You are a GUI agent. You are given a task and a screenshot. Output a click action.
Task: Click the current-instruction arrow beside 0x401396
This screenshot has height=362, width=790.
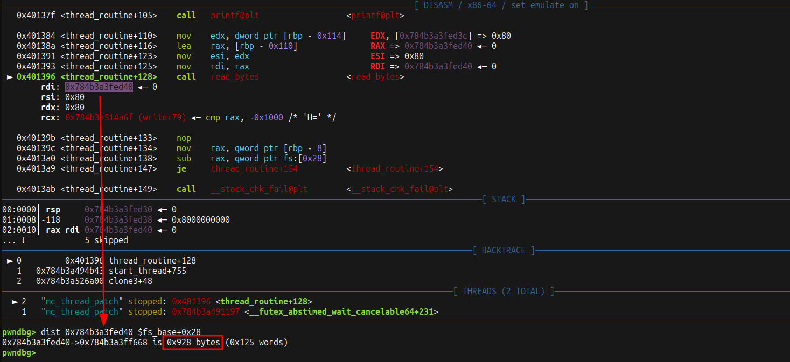click(10, 77)
